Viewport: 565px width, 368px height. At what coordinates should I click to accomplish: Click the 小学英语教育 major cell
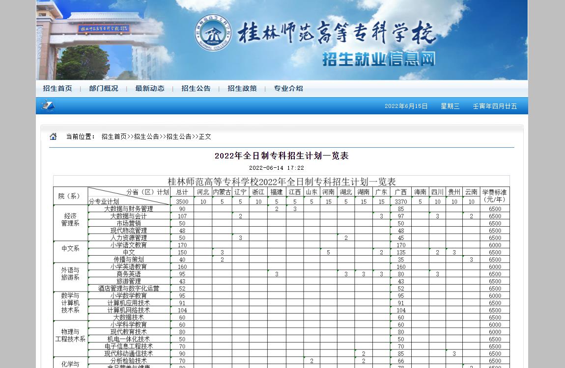click(x=129, y=266)
